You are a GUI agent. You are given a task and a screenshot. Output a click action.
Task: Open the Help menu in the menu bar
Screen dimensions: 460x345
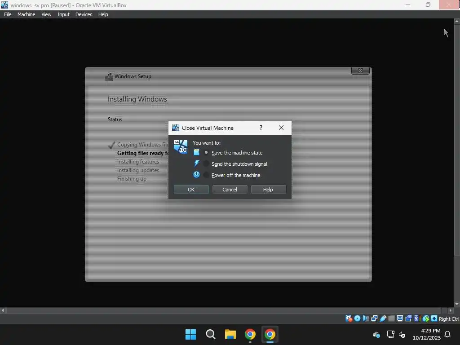103,14
